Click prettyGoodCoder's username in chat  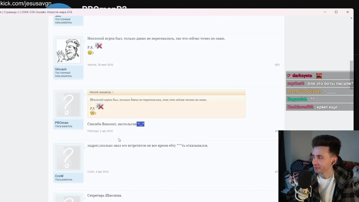(x=304, y=91)
